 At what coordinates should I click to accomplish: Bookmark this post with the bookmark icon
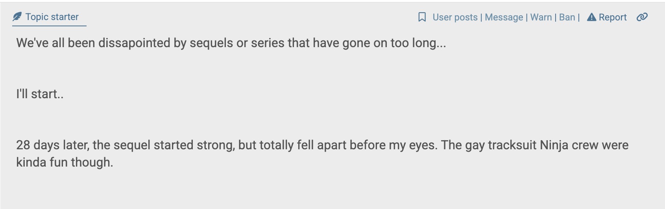click(x=422, y=17)
